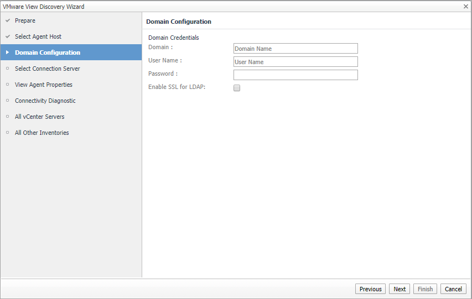
Task: Click the circle bullet beside Select Connection Server
Action: tap(8, 69)
